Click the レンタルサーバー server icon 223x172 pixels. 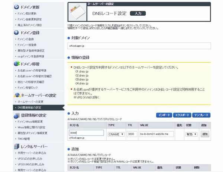pyautogui.click(x=17, y=147)
